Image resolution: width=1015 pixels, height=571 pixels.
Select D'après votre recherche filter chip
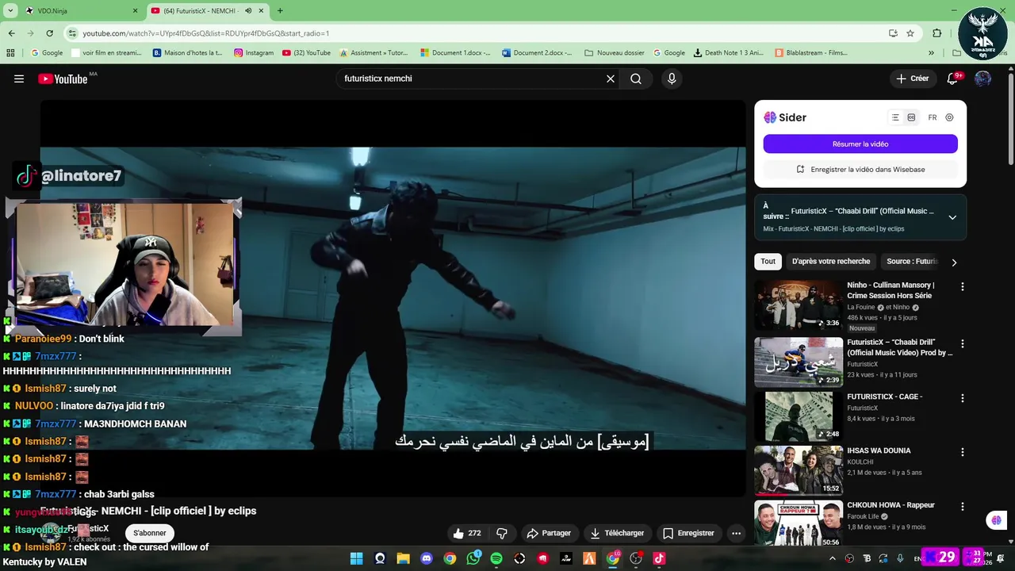pyautogui.click(x=831, y=262)
